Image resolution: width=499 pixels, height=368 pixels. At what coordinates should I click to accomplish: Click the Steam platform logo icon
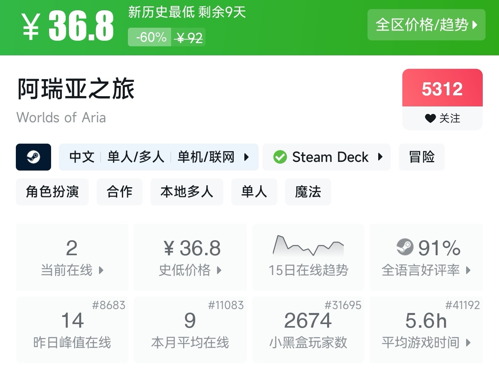33,157
